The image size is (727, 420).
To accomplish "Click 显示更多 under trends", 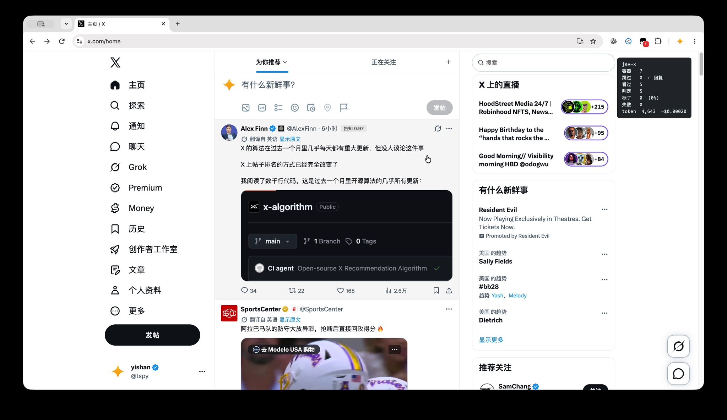I will pos(491,340).
